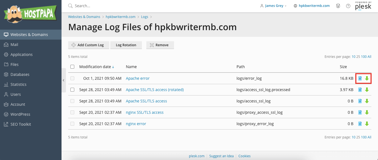Screen dimensions: 378x160
Task: Download the nginx error log file
Action: [x=367, y=124]
